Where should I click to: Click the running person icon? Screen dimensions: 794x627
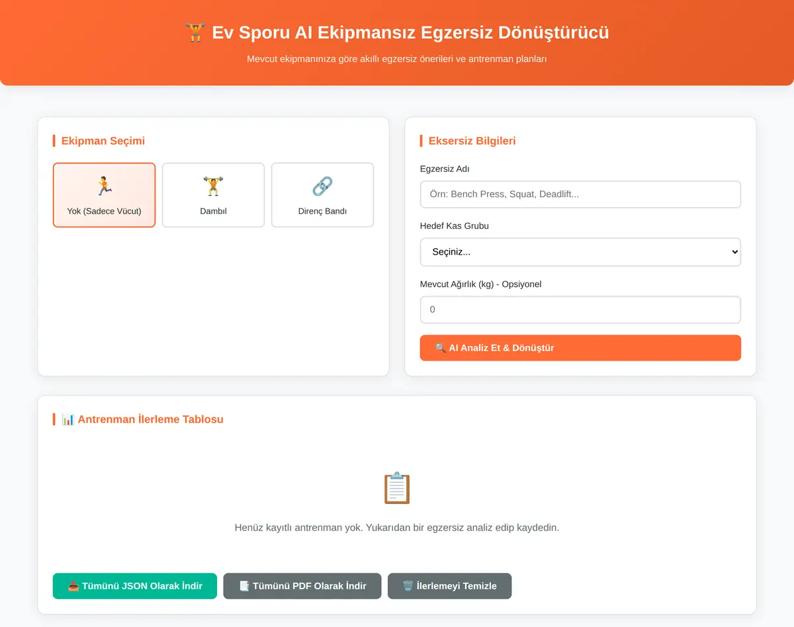pos(104,186)
